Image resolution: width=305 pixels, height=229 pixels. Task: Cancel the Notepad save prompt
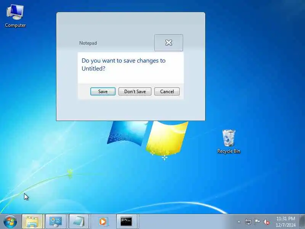pyautogui.click(x=167, y=91)
